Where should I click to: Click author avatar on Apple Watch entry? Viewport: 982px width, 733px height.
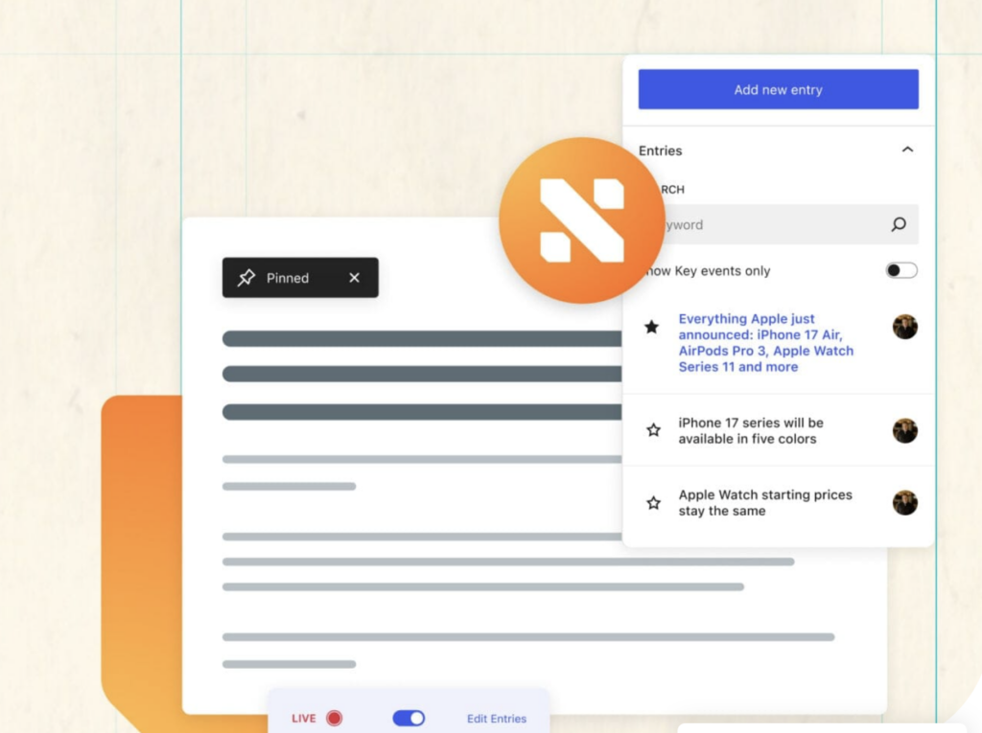coord(905,503)
